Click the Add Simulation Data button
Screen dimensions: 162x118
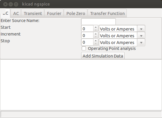103,56
